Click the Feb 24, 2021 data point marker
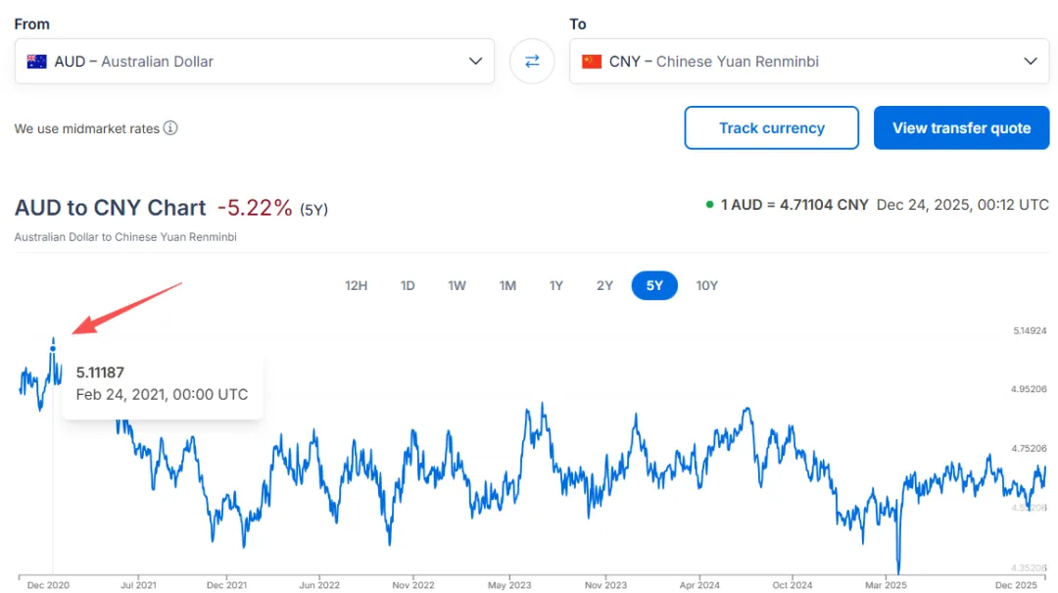Image resolution: width=1058 pixels, height=593 pixels. coord(53,348)
